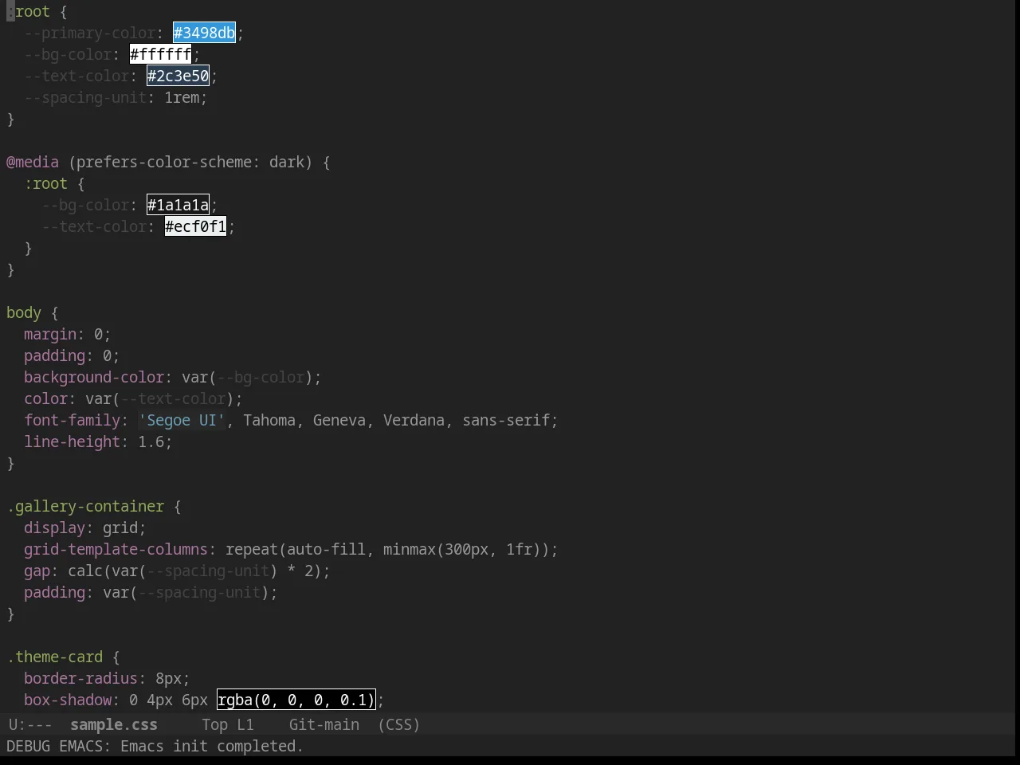Click the rgba(0, 0, 0, 0.1) color value
Image resolution: width=1020 pixels, height=765 pixels.
point(296,700)
